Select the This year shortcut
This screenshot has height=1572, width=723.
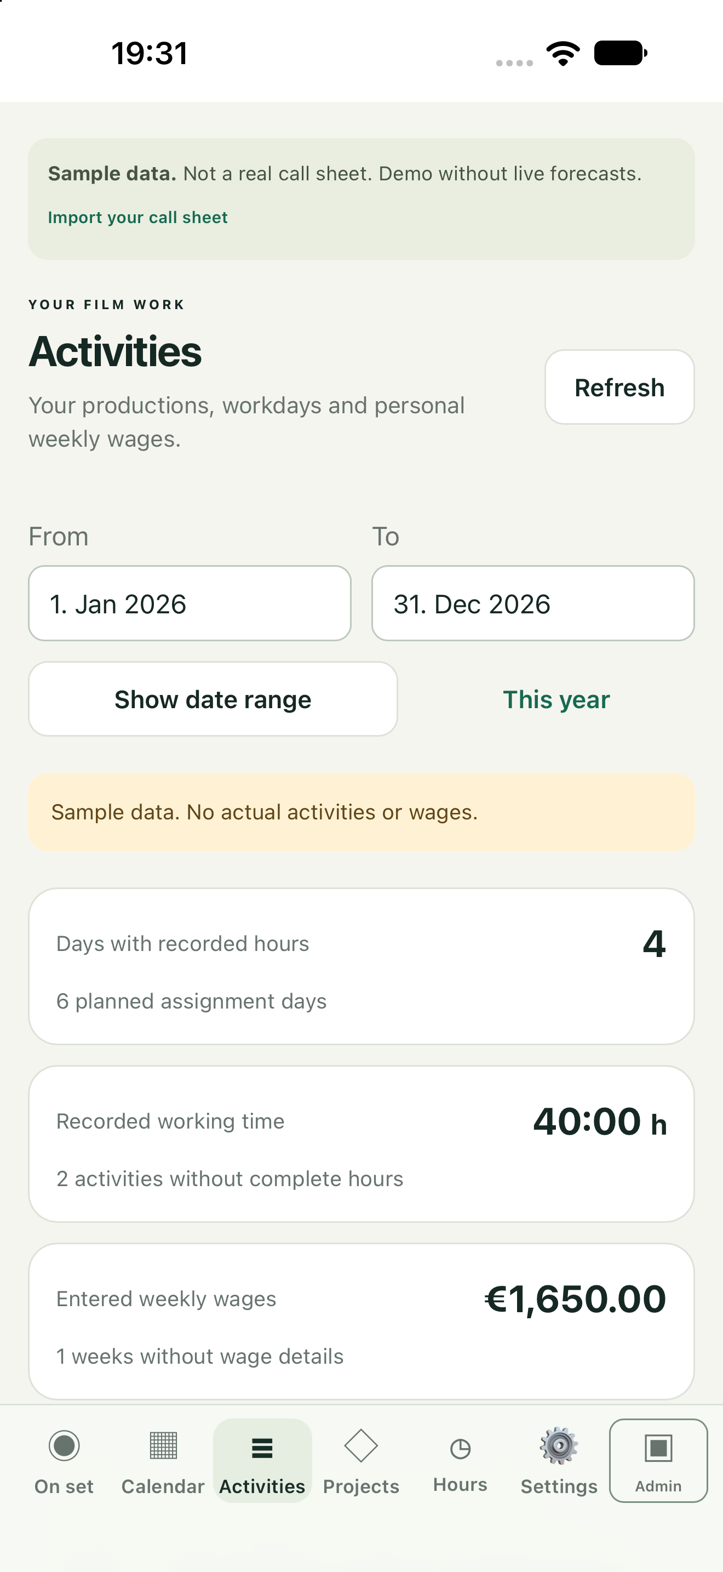tap(556, 699)
